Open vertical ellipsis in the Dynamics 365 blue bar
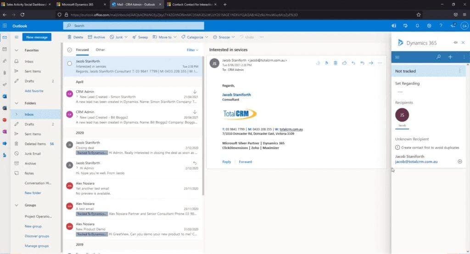This screenshot has height=254, width=470. 464,57
